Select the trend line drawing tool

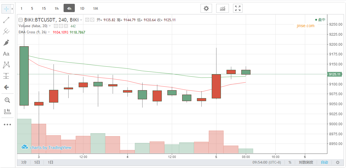point(7,20)
